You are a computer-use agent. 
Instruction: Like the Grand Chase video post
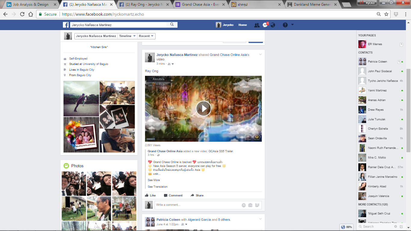(150, 196)
